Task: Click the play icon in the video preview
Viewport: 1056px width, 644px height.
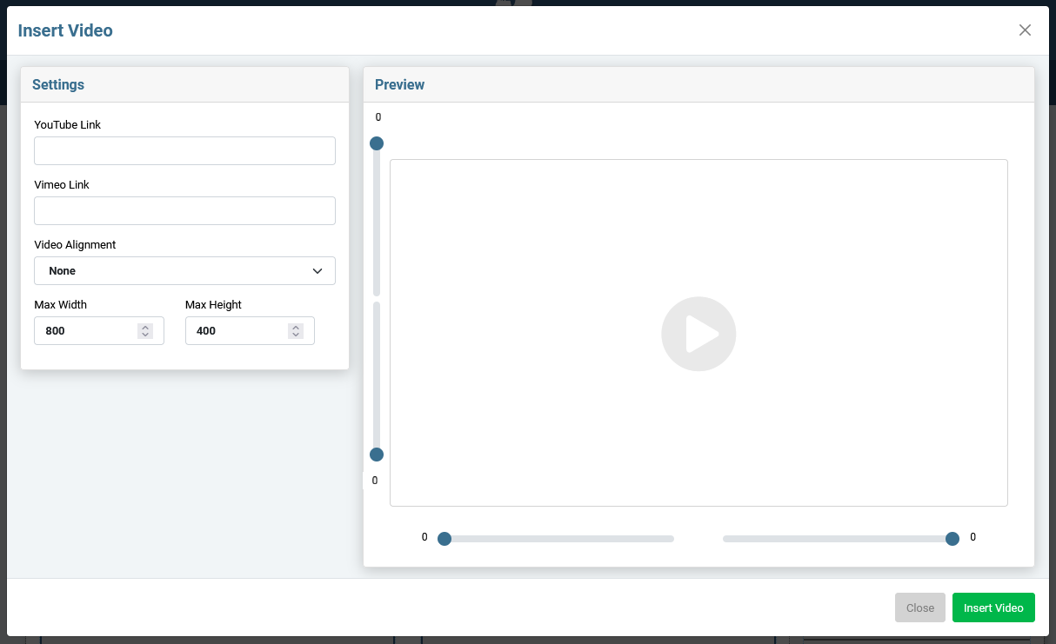Action: click(x=698, y=334)
